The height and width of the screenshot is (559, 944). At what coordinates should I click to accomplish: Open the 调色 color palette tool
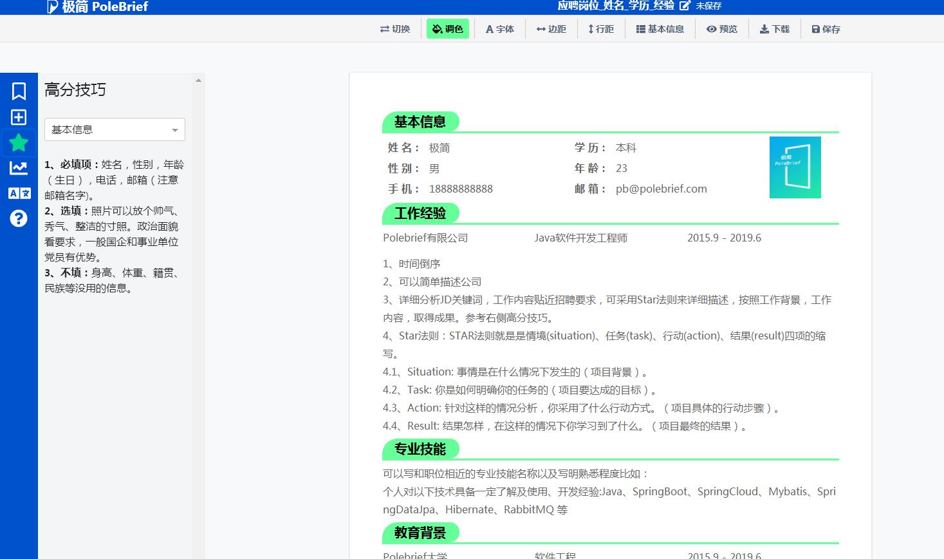tap(448, 28)
